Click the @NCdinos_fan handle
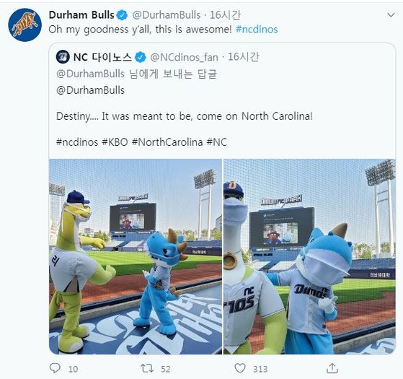Viewport: 403px width, 379px height. click(184, 57)
